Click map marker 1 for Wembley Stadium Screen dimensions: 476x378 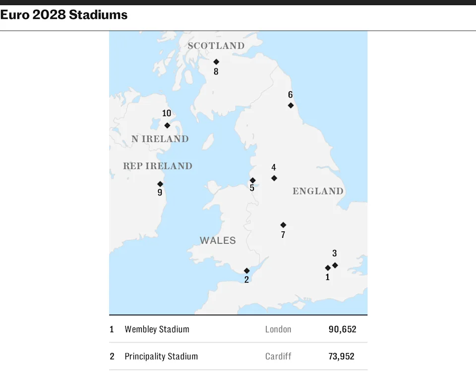(328, 268)
